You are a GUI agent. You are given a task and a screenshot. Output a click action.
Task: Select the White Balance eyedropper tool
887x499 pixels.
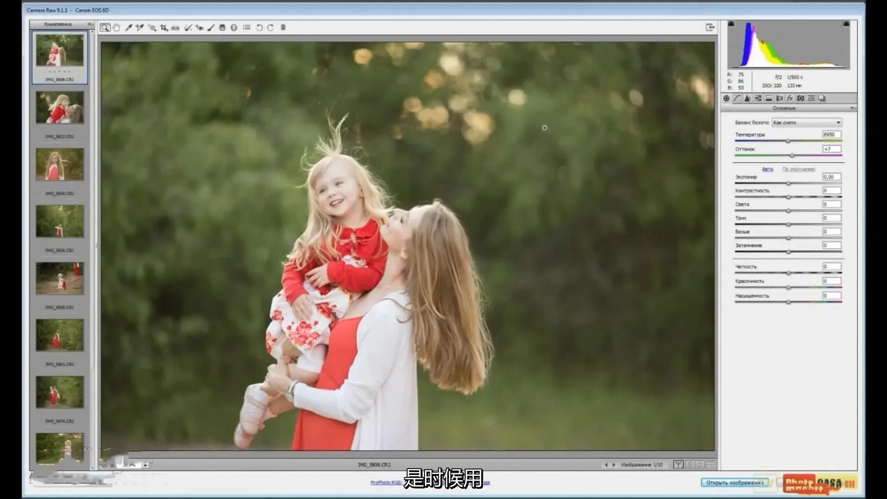(x=128, y=28)
